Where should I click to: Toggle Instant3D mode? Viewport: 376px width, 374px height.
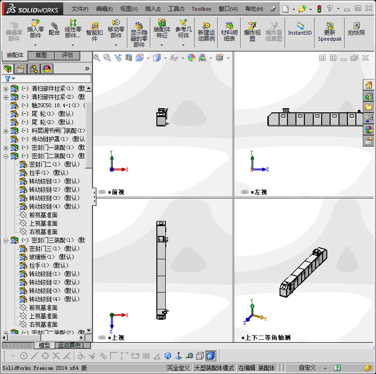pyautogui.click(x=300, y=29)
